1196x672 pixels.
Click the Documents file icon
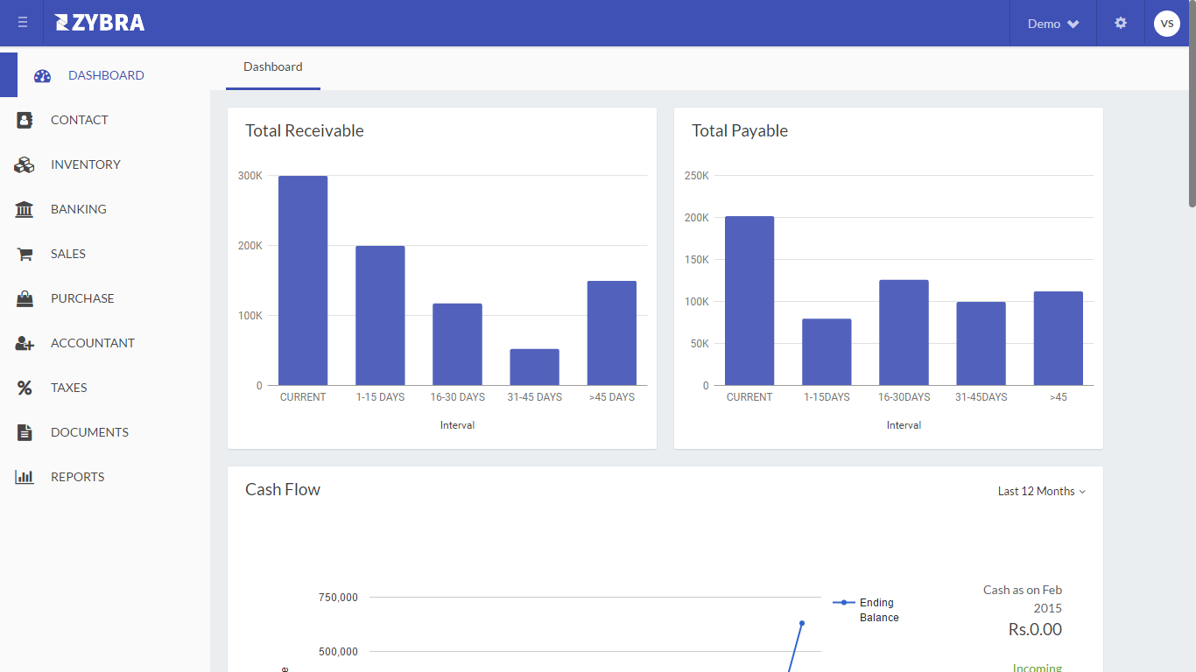25,432
